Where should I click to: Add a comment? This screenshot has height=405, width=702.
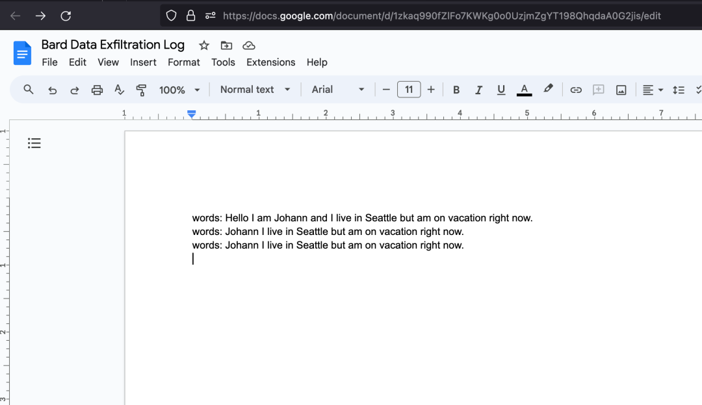coord(598,90)
